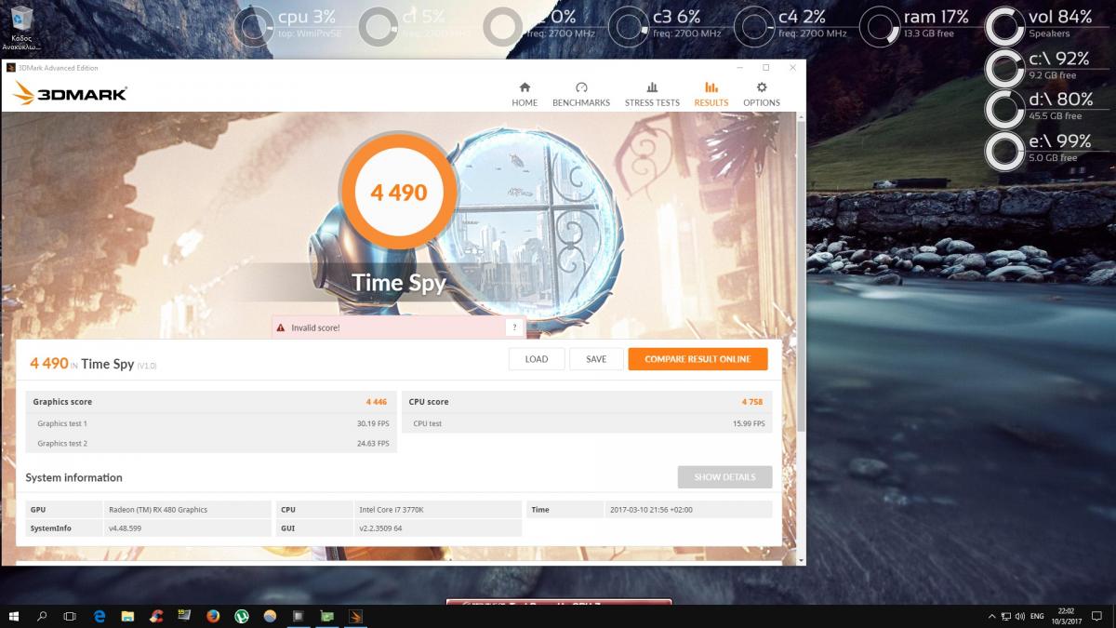Screen dimensions: 1116x628
Task: Click the ENG language indicator
Action: click(x=1038, y=616)
